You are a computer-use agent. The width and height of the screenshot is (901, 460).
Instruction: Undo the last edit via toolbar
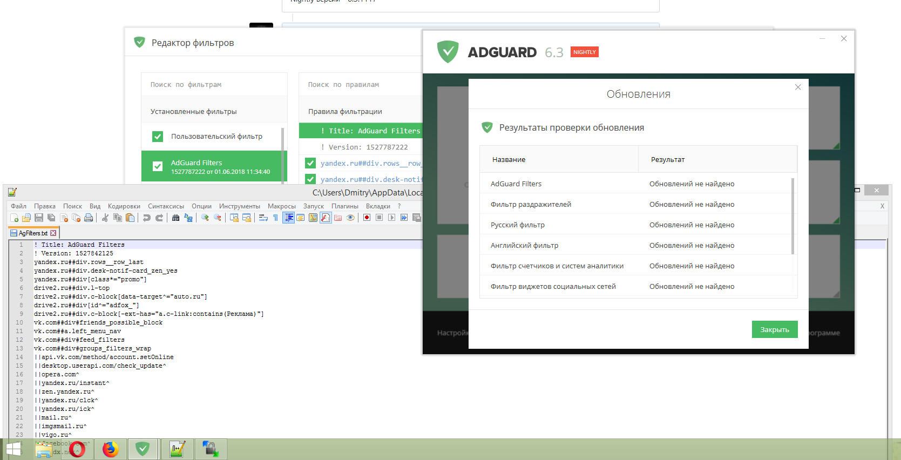point(146,218)
